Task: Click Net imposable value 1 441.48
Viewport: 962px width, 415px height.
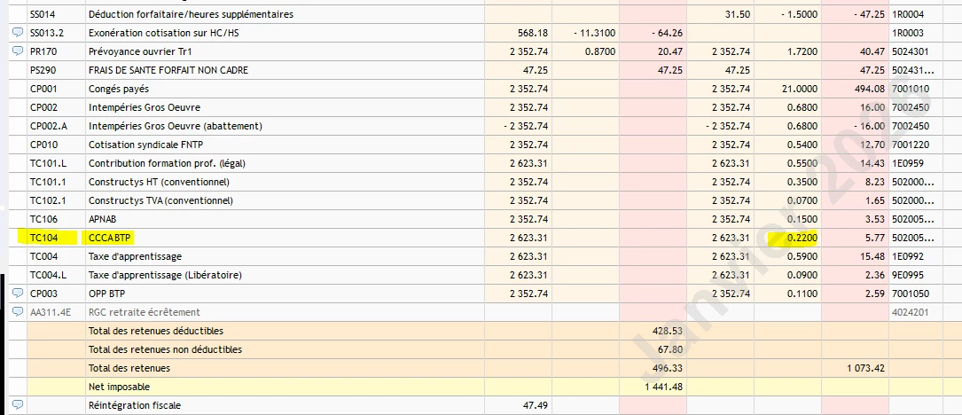Action: [663, 387]
